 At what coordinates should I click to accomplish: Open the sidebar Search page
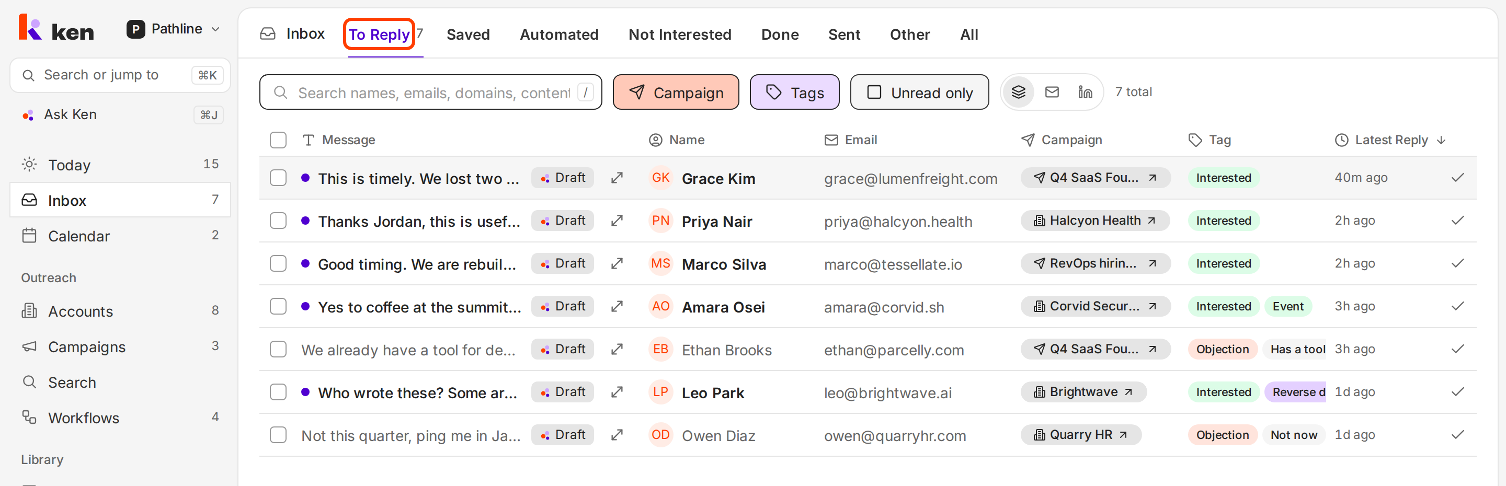pos(120,383)
